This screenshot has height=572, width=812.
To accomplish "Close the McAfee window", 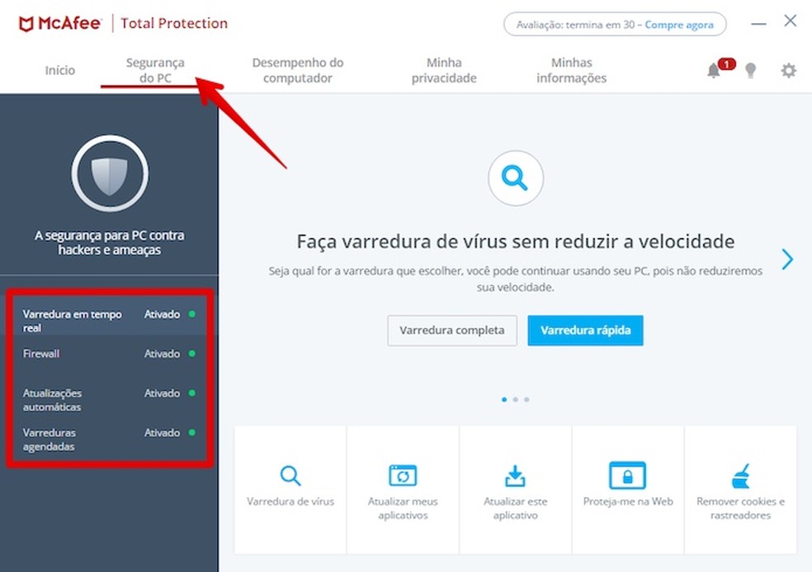I will click(791, 21).
